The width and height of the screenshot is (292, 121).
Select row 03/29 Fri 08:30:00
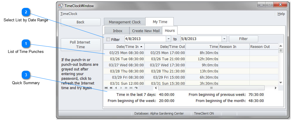point(191,77)
